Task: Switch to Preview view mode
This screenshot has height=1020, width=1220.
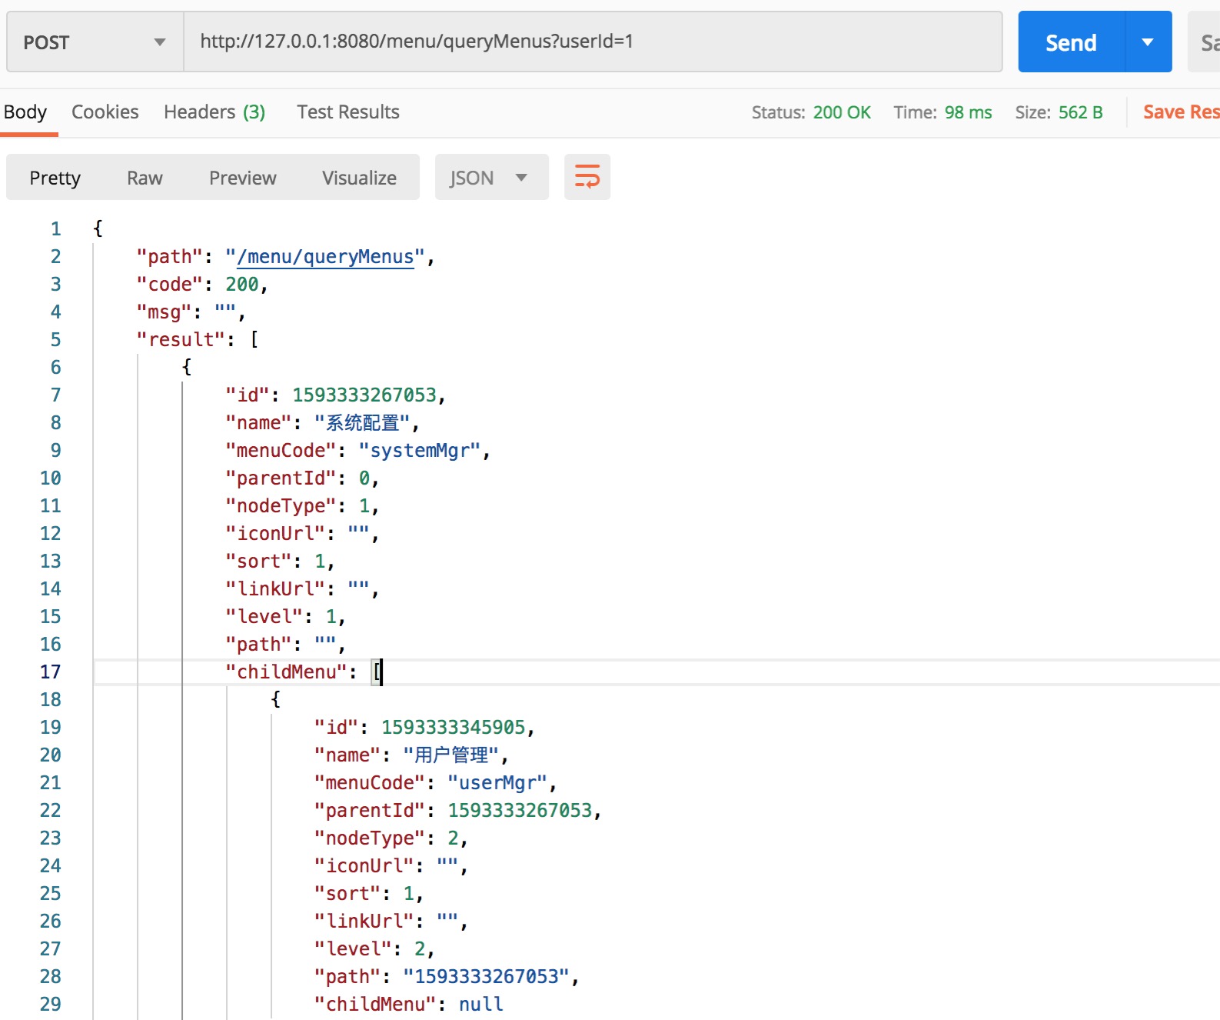Action: (x=242, y=178)
